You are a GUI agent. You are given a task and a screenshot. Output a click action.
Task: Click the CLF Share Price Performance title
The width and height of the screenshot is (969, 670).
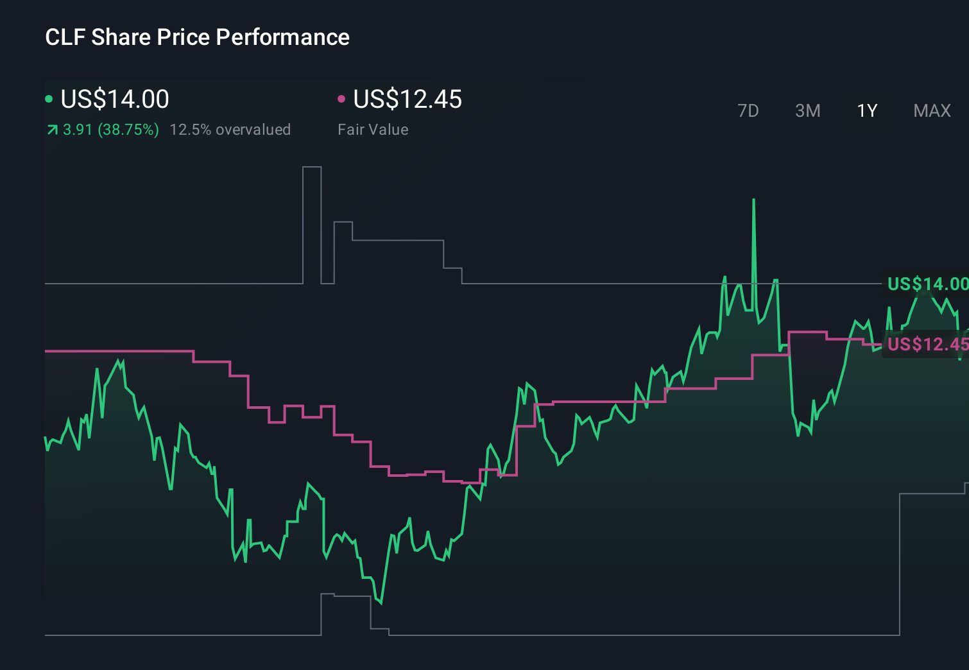point(197,37)
